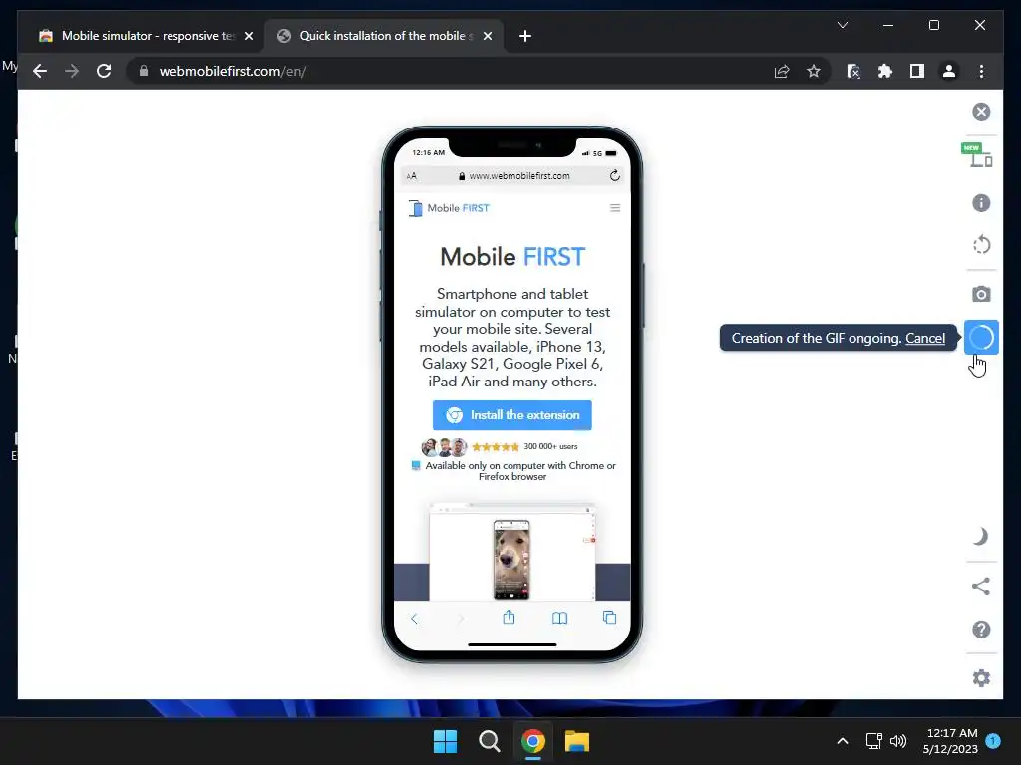Take a screenshot with the camera icon

point(981,294)
